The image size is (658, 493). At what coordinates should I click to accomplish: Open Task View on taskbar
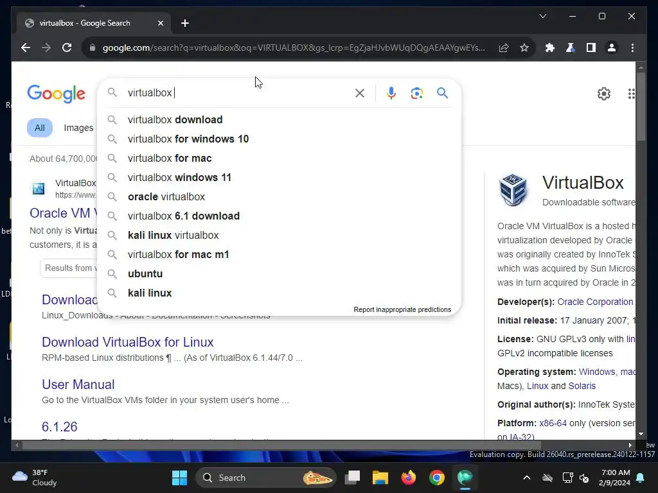(353, 478)
